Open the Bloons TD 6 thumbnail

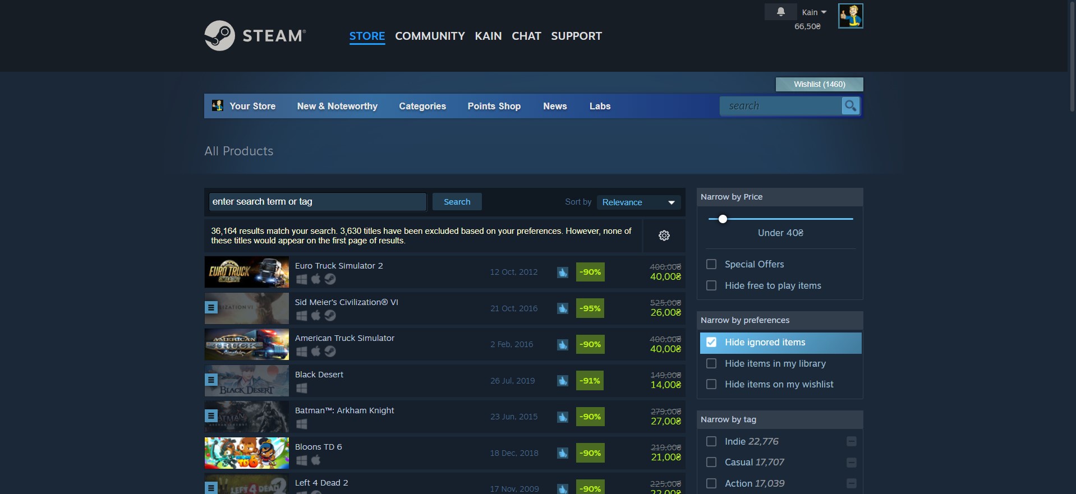click(x=247, y=453)
